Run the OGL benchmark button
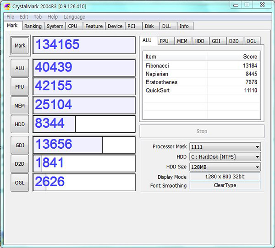This screenshot has width=275, height=248. click(x=20, y=183)
